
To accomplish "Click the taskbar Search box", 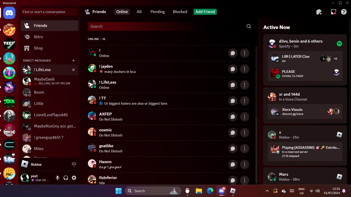I will (x=153, y=191).
